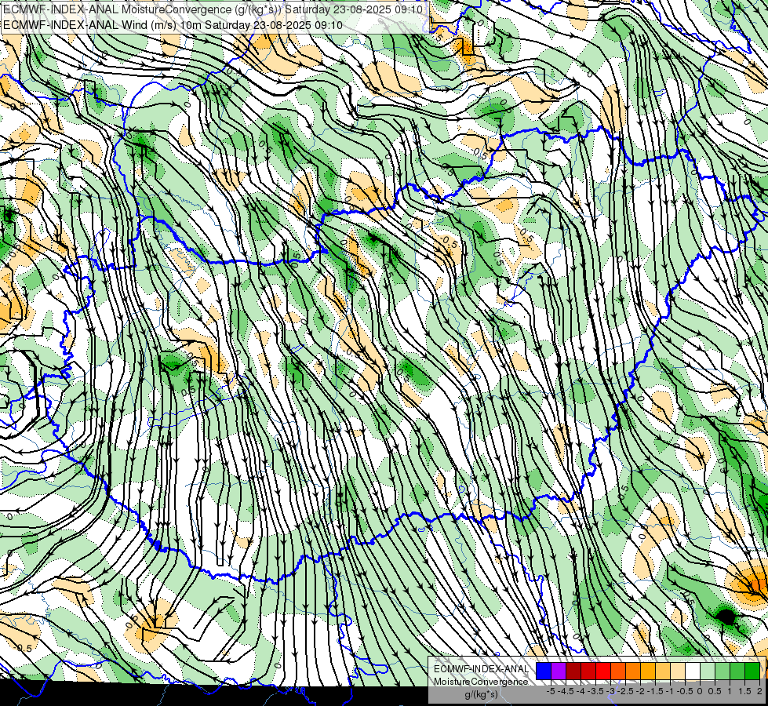The width and height of the screenshot is (768, 706).
Task: Pick the white swatch in the legend
Action: point(693,671)
